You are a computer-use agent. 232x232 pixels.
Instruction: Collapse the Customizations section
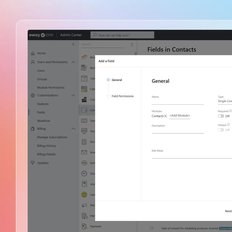pos(73,95)
